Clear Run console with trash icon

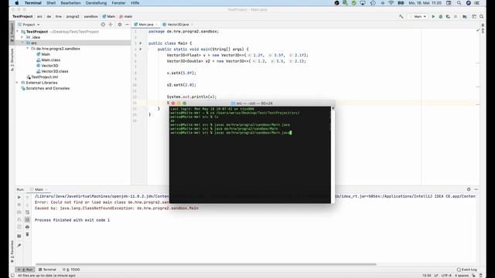pyautogui.click(x=27, y=235)
